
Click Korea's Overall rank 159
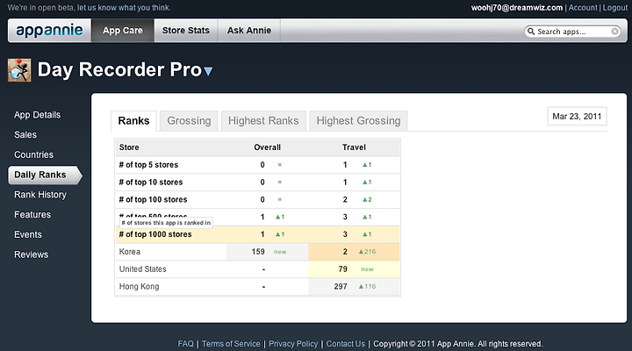258,252
